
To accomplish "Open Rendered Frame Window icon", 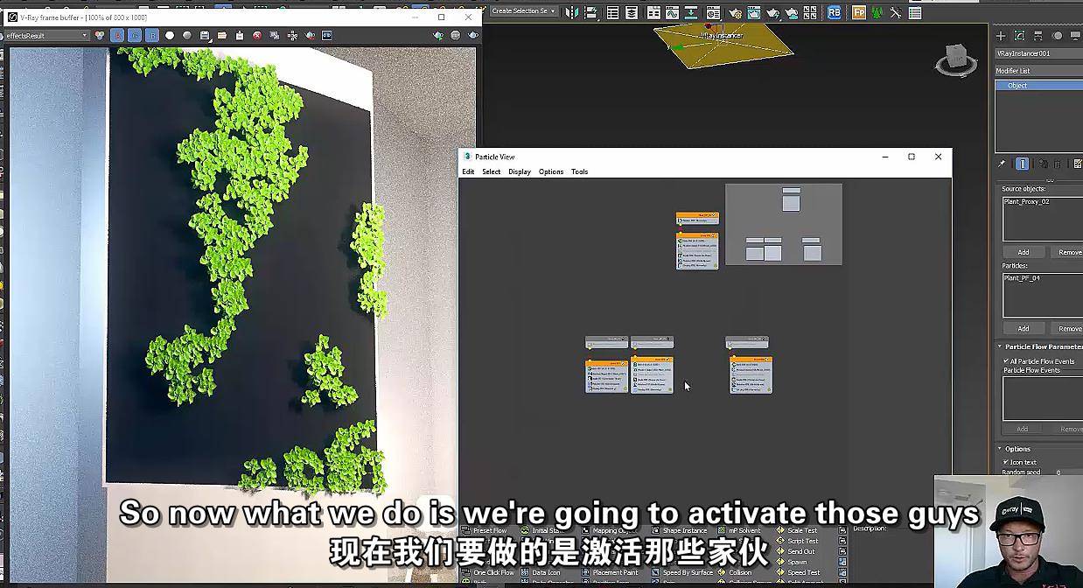I will [x=753, y=13].
